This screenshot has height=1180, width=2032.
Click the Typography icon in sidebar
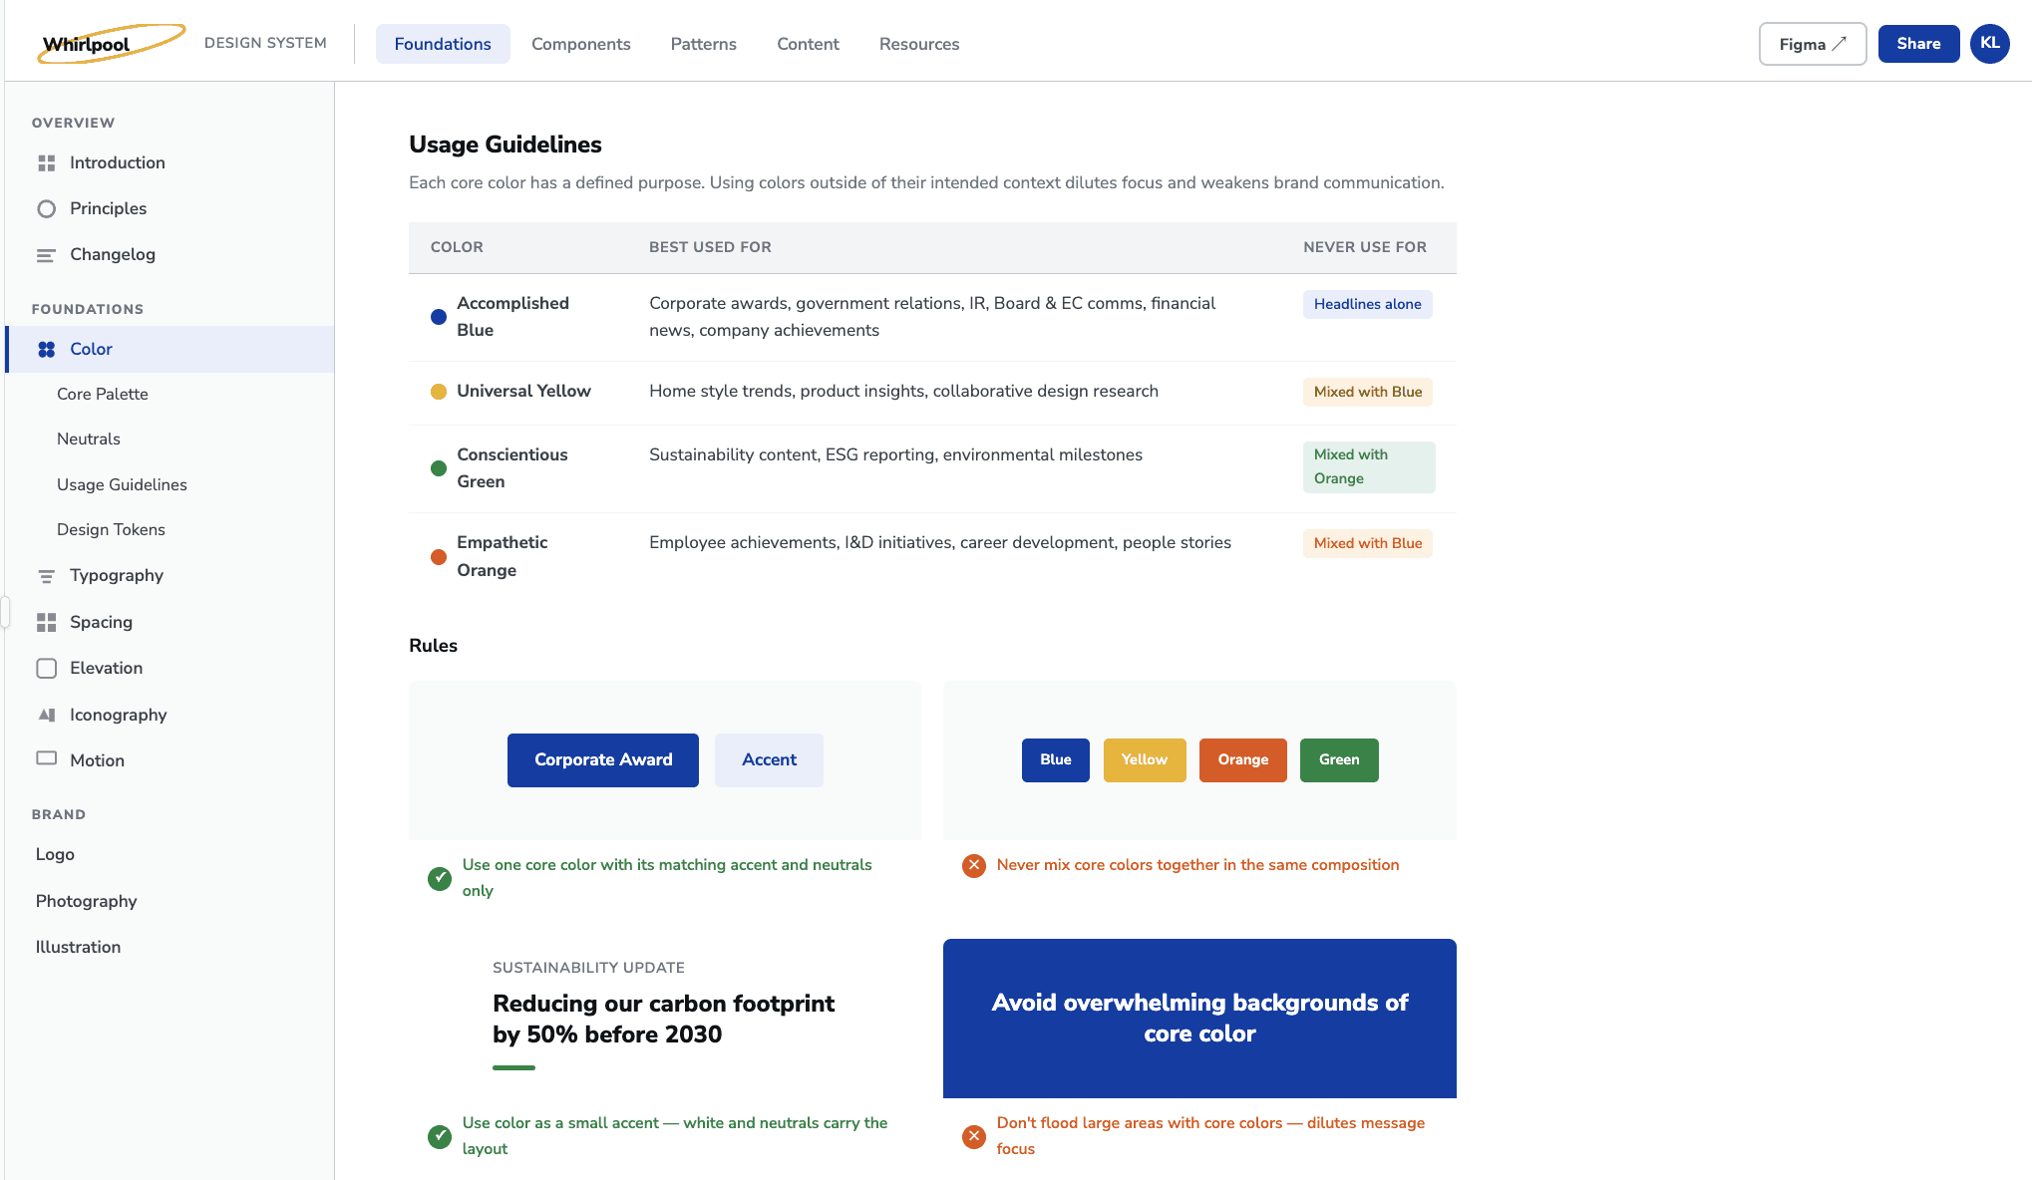pos(46,576)
